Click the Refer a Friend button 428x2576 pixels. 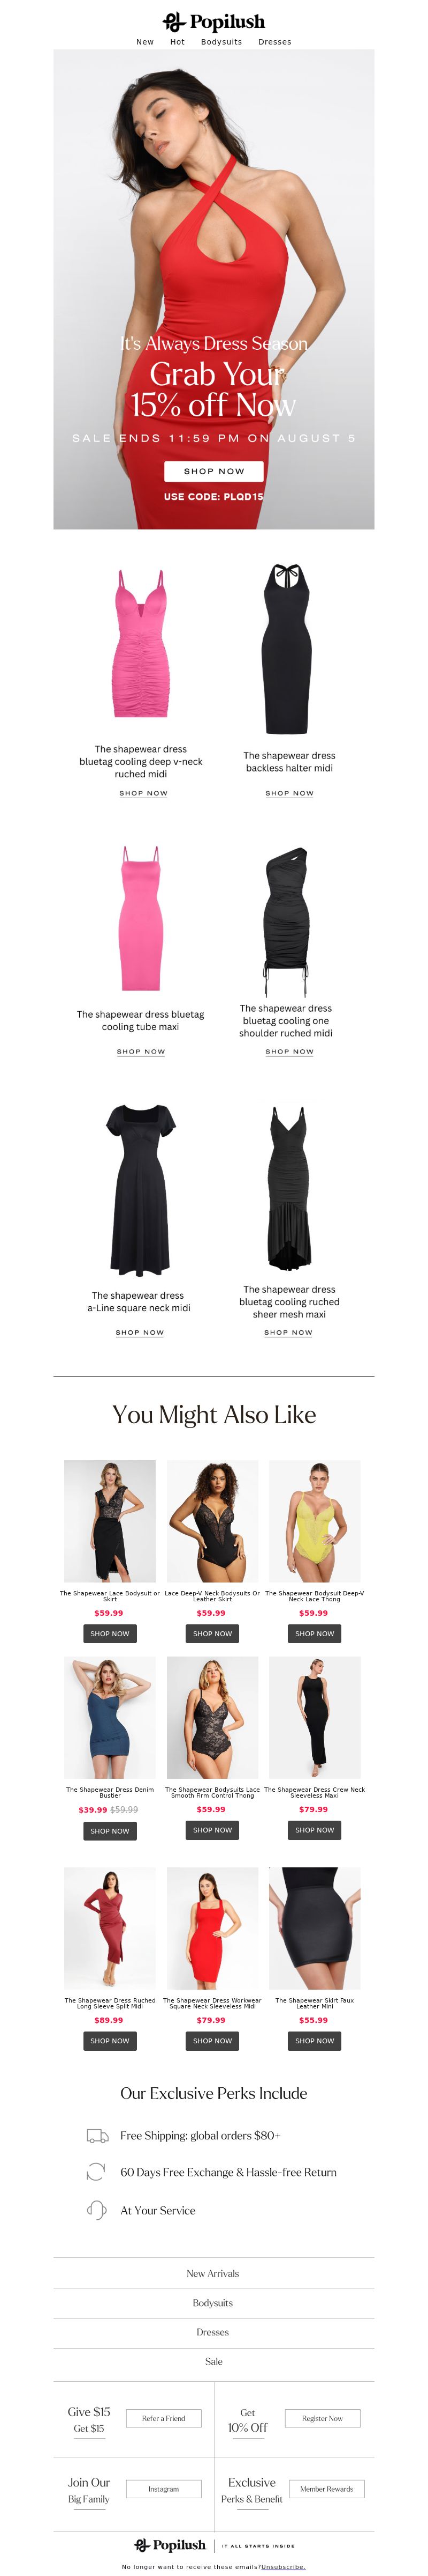click(x=164, y=2418)
